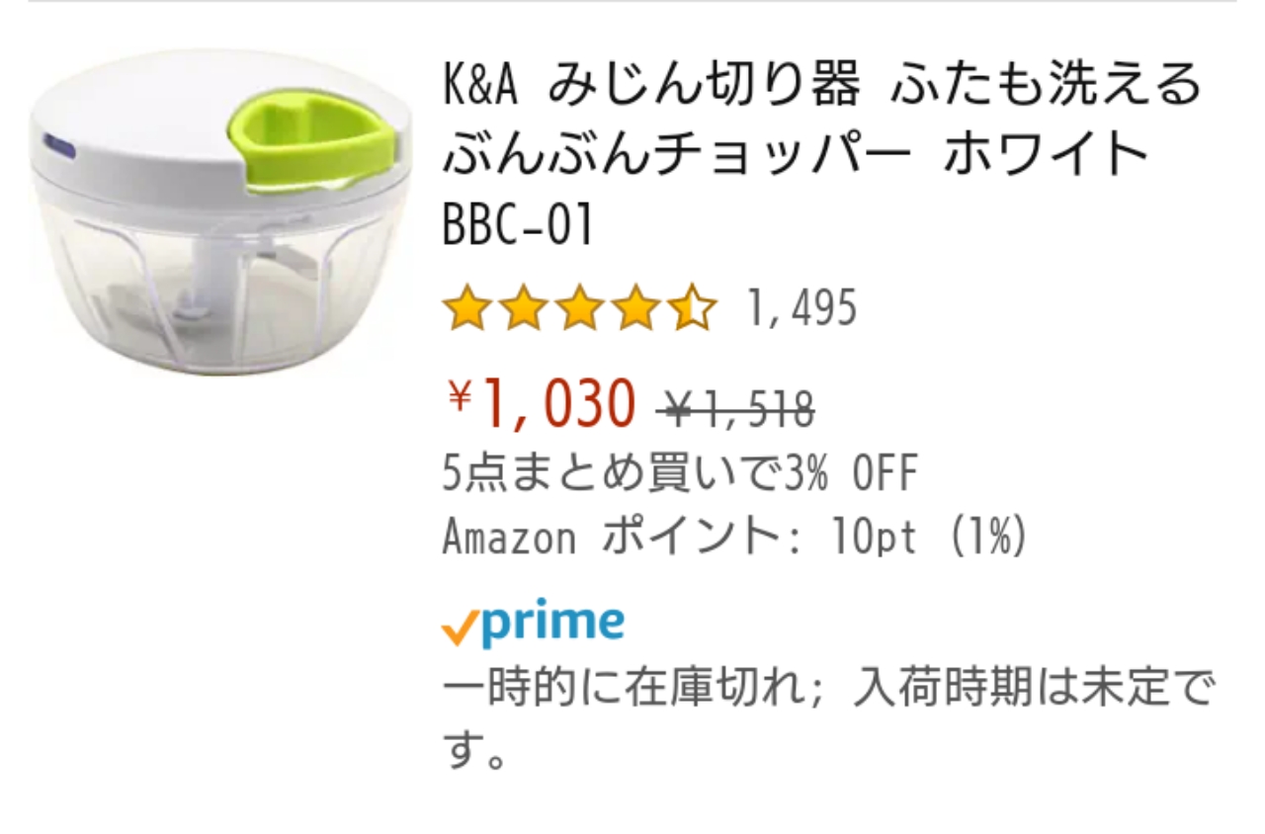
Task: Click the third gold rating star
Action: (579, 309)
